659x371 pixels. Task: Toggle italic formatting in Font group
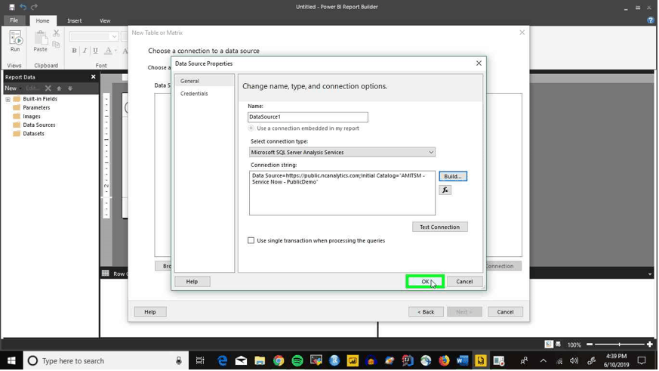point(85,51)
